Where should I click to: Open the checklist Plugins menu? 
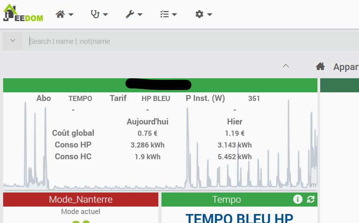(164, 14)
